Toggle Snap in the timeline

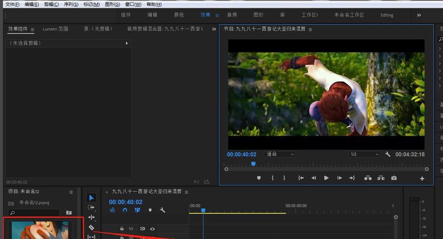tap(125, 210)
